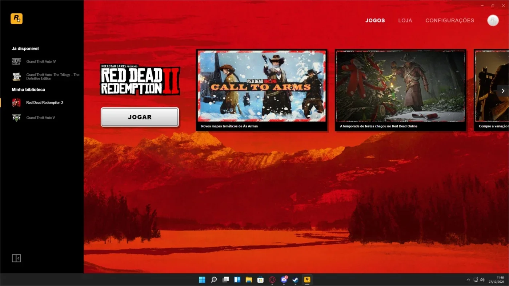This screenshot has width=509, height=286.
Task: Open the LOJA tab
Action: pyautogui.click(x=405, y=21)
